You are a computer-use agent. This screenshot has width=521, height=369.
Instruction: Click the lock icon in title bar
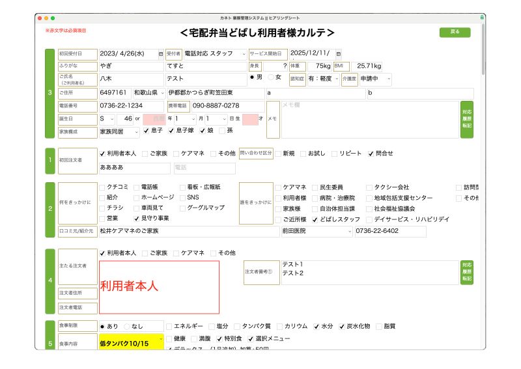pyautogui.click(x=482, y=18)
